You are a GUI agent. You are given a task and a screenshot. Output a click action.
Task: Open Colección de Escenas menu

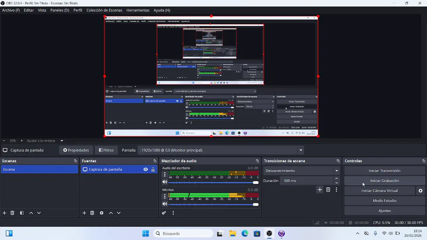104,10
